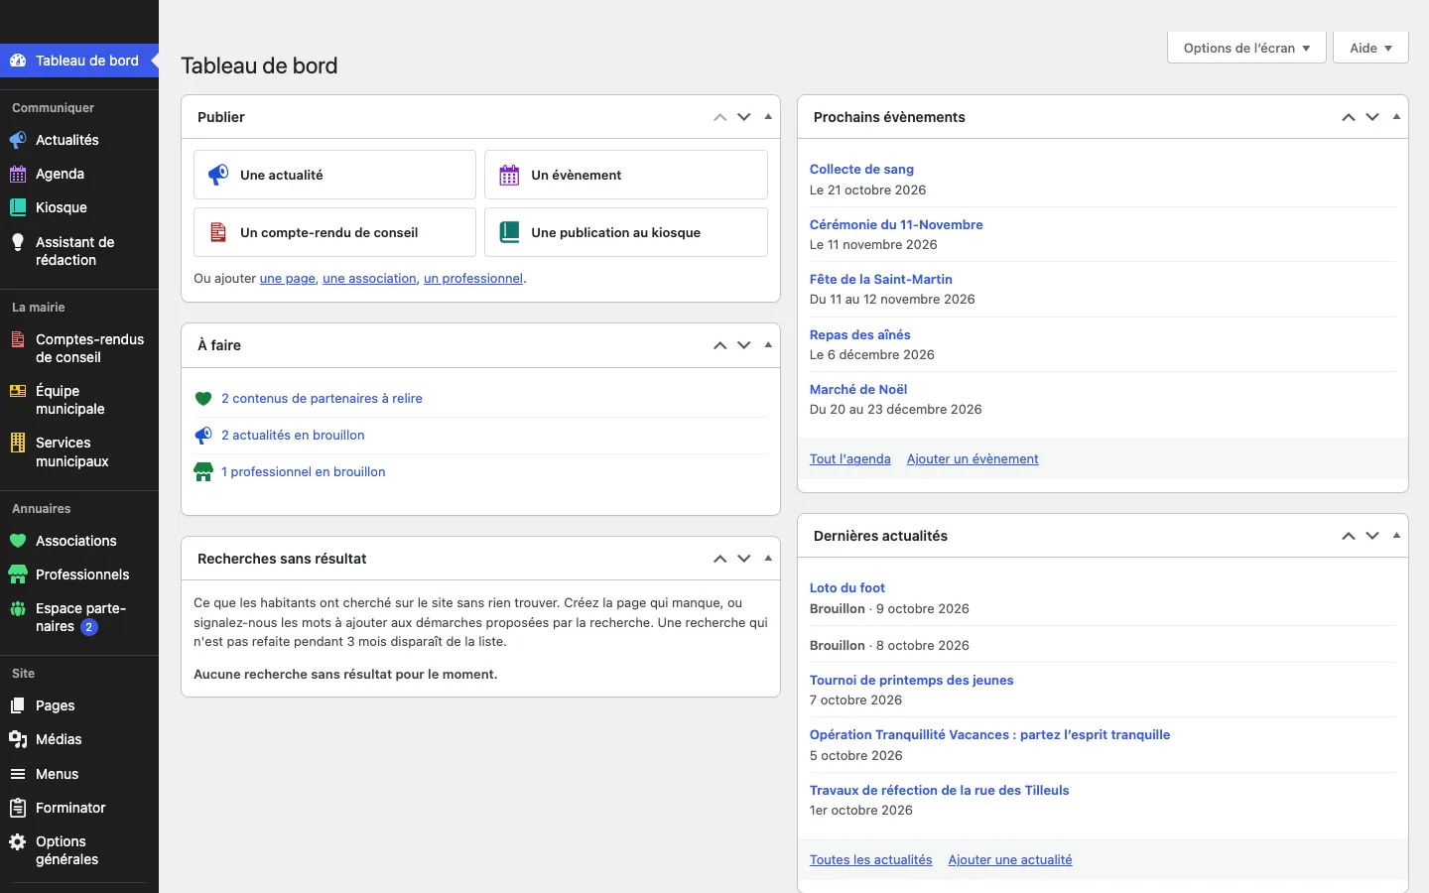Open the Marché de Noël event

pos(858,390)
